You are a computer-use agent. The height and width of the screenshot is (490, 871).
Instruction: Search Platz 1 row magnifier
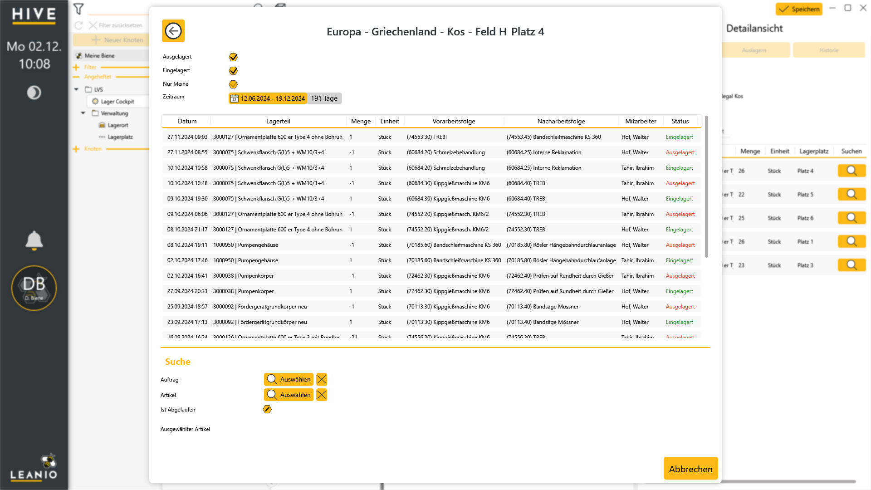coord(851,241)
